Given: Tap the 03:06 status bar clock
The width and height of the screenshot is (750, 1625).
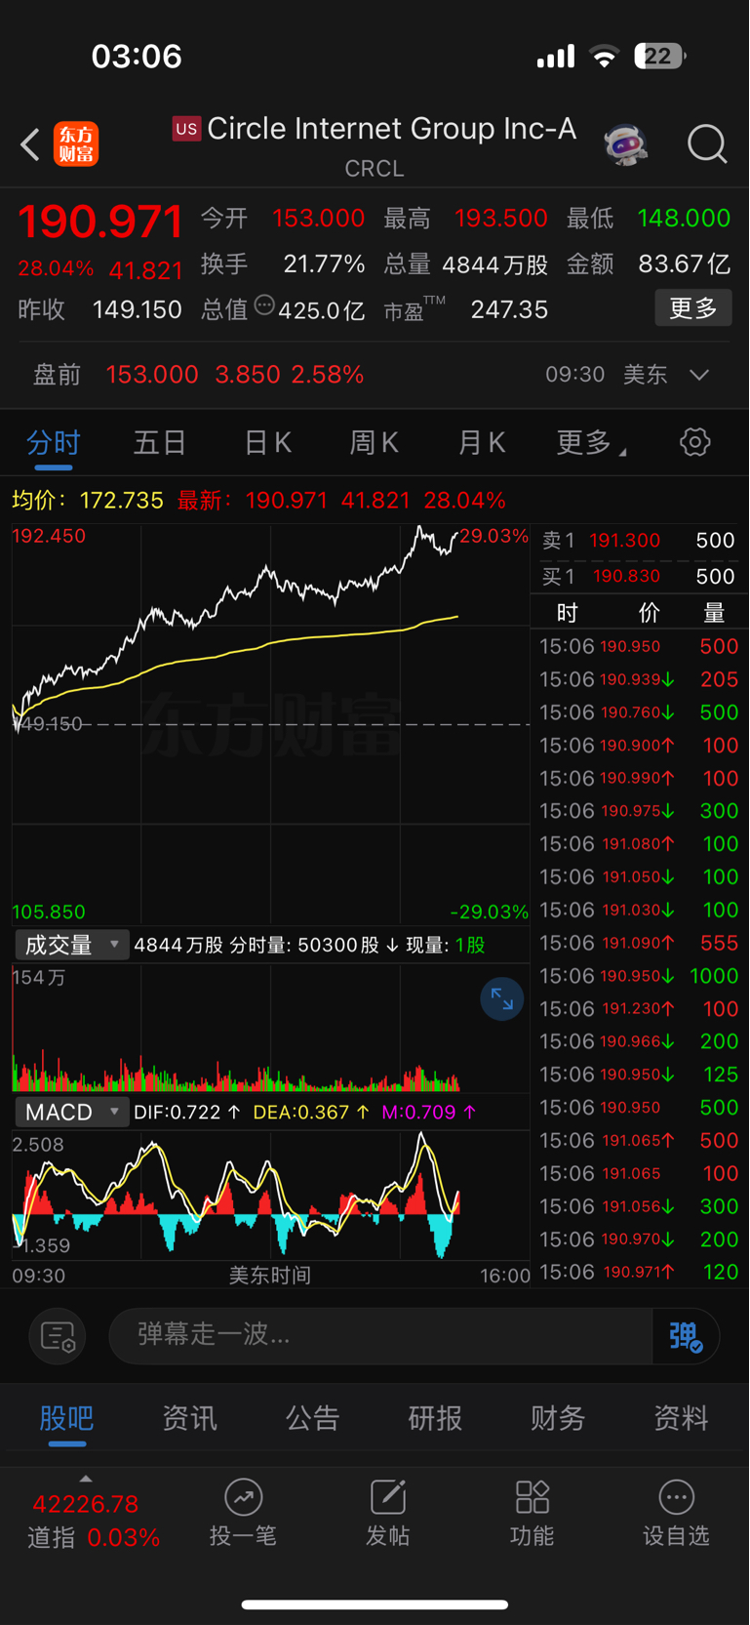Looking at the screenshot, I should [x=137, y=57].
